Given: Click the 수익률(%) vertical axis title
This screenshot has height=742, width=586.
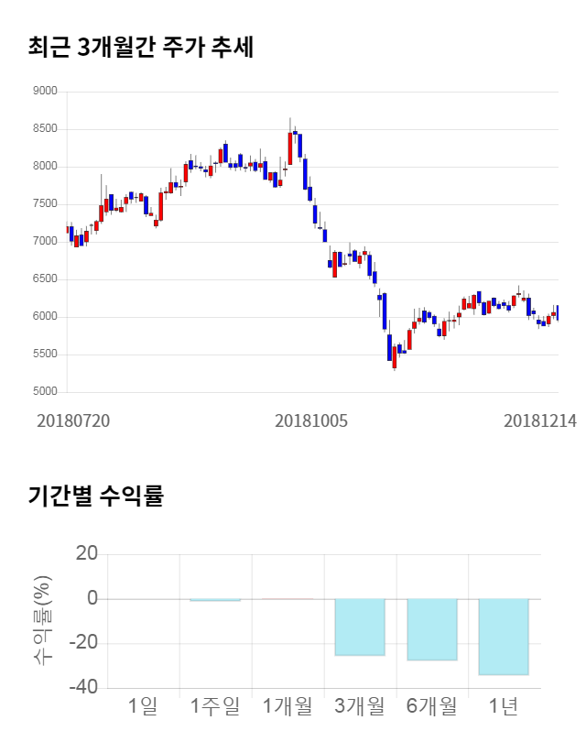Looking at the screenshot, I should [43, 621].
